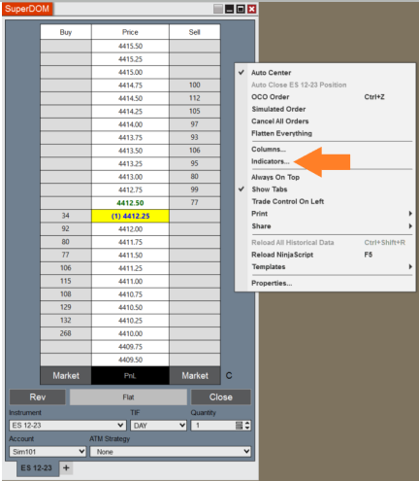
Task: Click the highlighted (1) 4412.25 price cell
Action: pos(130,216)
